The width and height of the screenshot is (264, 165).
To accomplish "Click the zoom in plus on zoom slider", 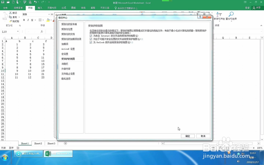I will [x=253, y=148].
